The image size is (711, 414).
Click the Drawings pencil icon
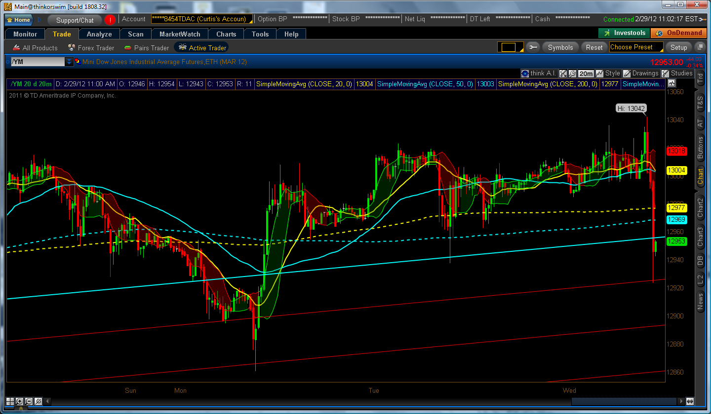coord(627,73)
